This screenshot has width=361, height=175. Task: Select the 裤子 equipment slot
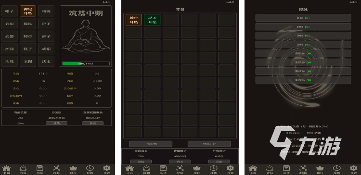(x=46, y=37)
